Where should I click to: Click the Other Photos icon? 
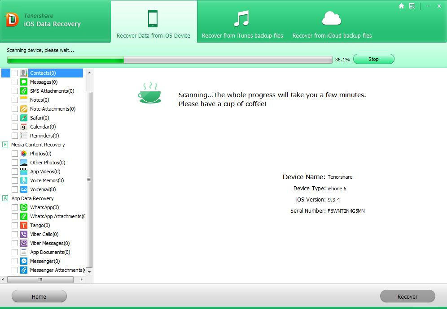[24, 163]
